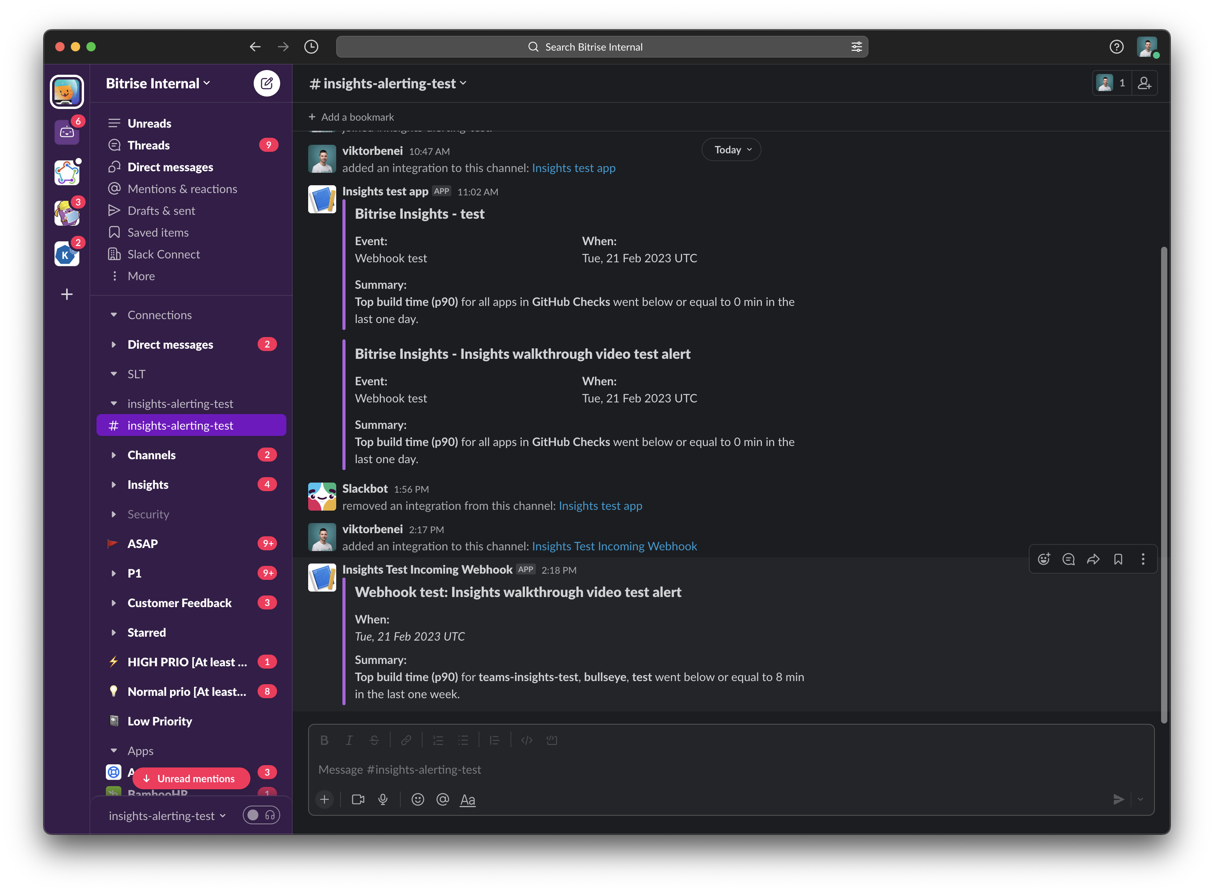Mention someone with the @ icon
Screen dimensions: 1214x892
[x=443, y=799]
